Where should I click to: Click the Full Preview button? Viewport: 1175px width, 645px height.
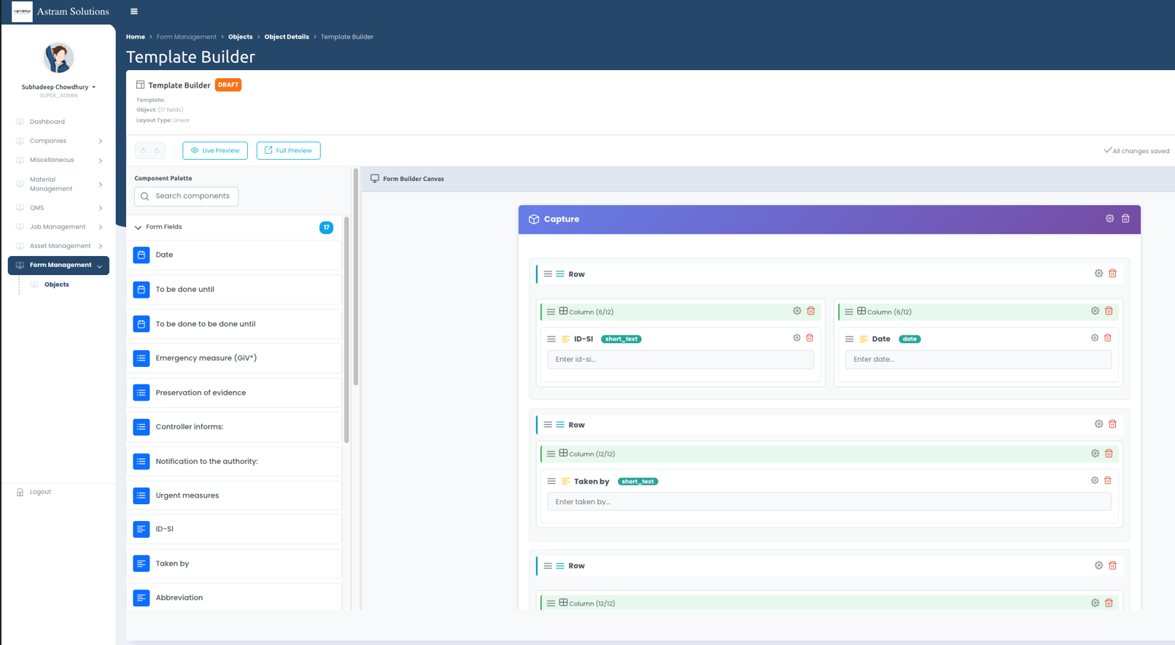[288, 151]
